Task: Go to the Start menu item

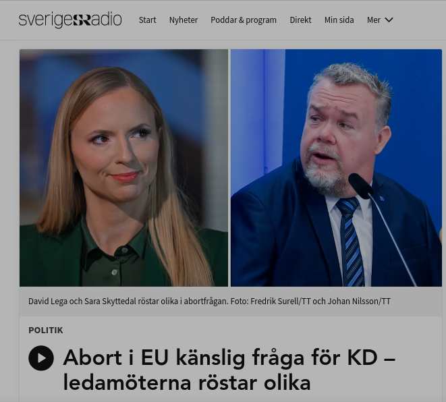Action: tap(147, 20)
